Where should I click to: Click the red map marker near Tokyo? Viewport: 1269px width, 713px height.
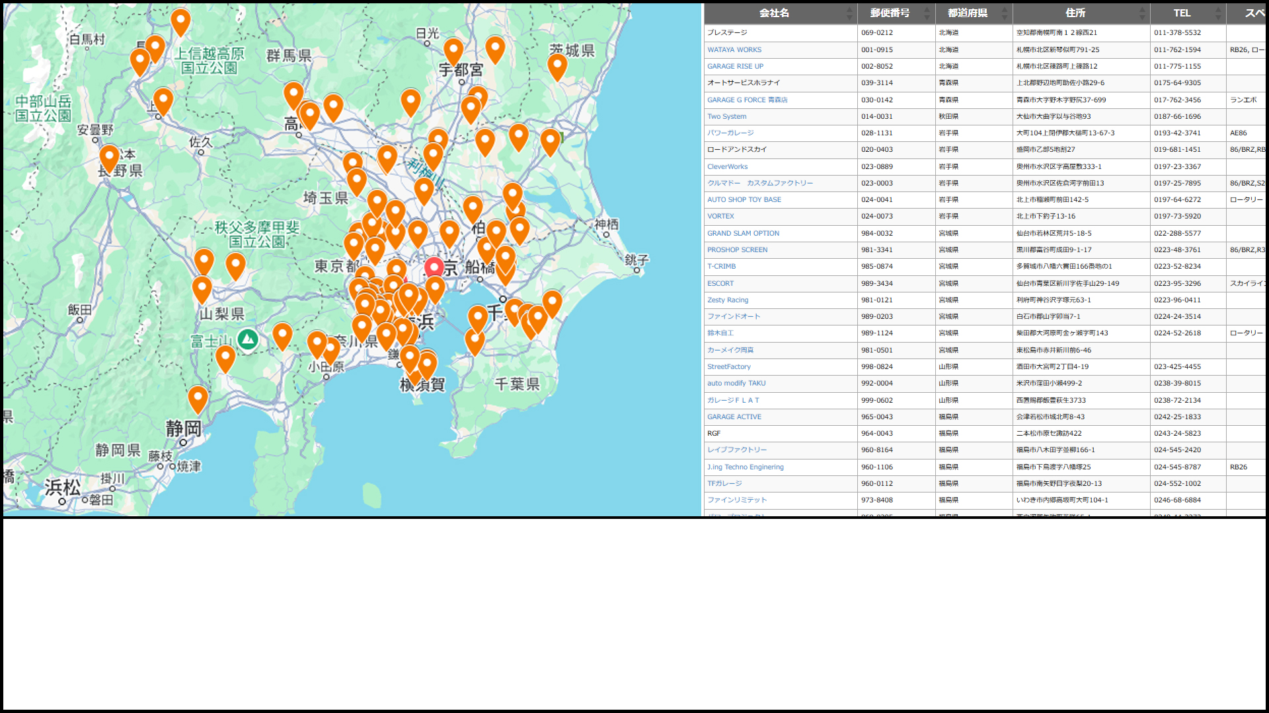(x=434, y=267)
